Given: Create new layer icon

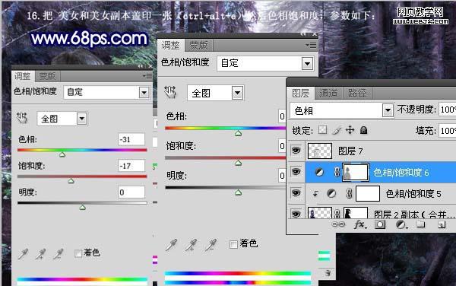Looking at the screenshot, I should 442,224.
